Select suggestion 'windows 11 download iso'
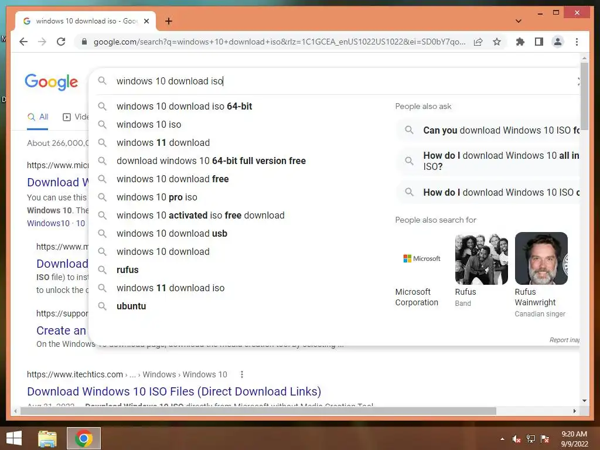Viewport: 600px width, 450px height. pos(171,288)
